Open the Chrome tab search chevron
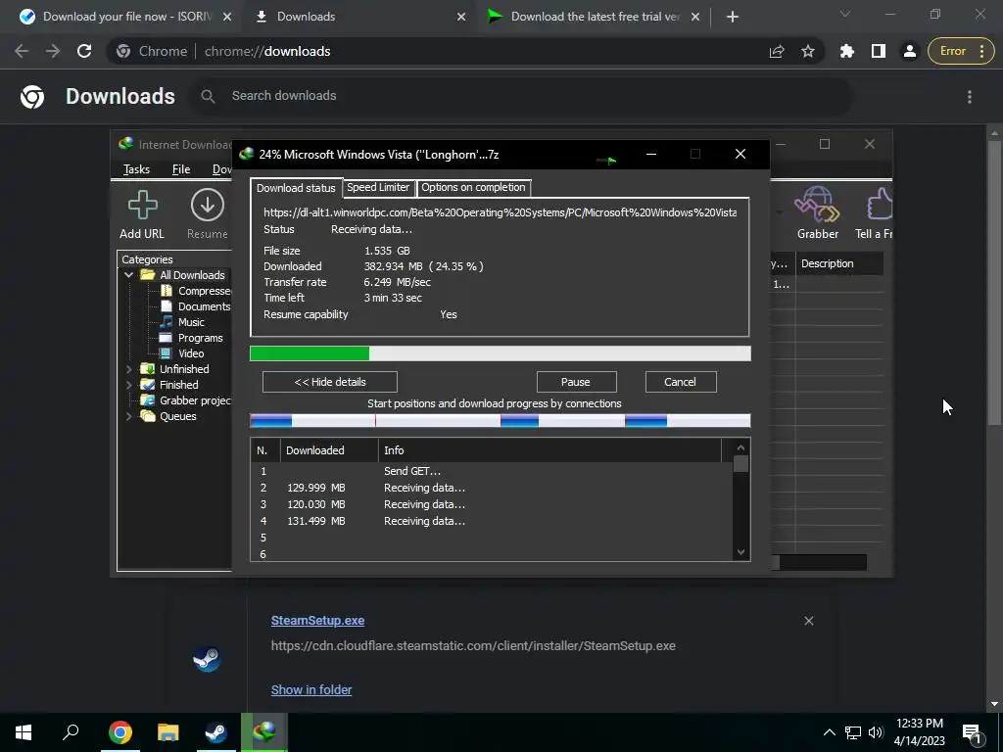 click(x=845, y=14)
